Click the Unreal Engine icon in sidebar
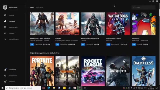The width and height of the screenshot is (160, 90). (5, 39)
